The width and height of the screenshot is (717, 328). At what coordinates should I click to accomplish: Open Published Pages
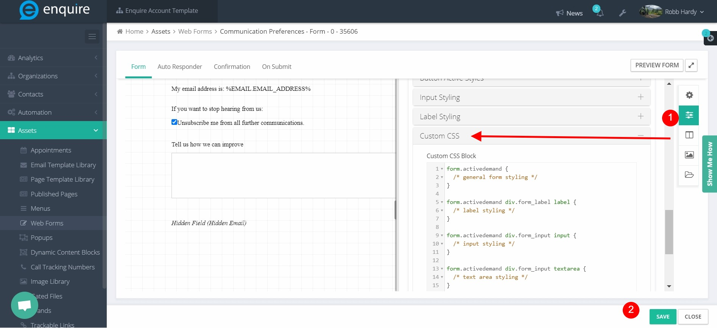point(54,194)
